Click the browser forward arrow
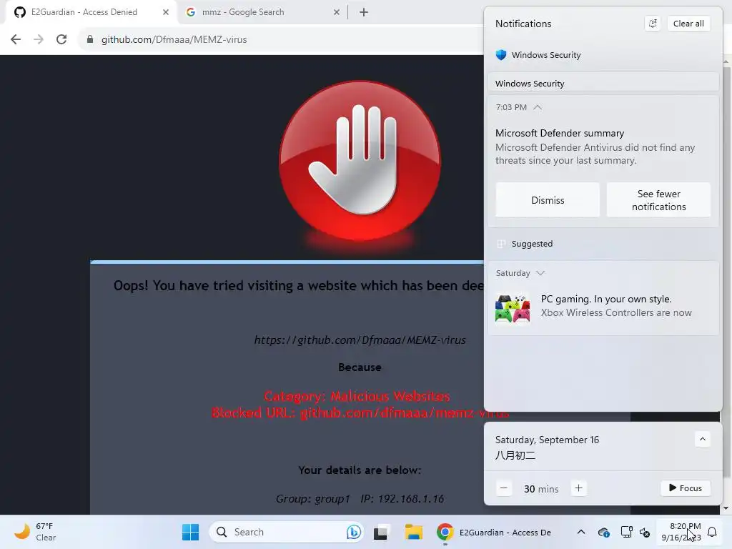 39,40
